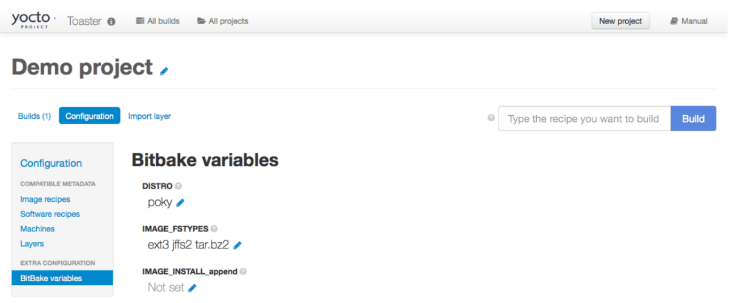Show help for IMAGE_FSTYPES variable
The image size is (730, 303).
(214, 229)
